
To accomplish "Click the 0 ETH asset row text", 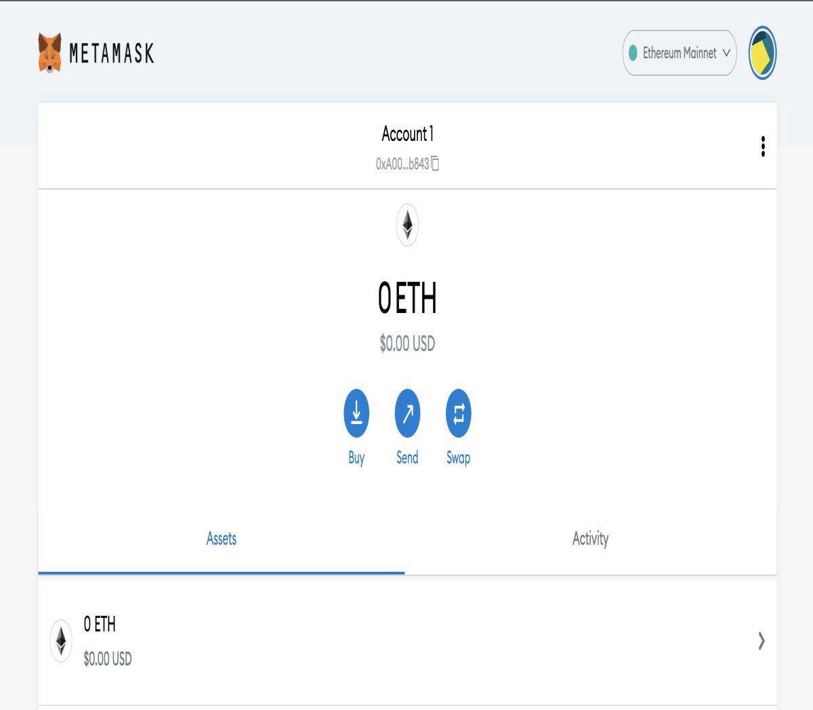I will tap(100, 624).
